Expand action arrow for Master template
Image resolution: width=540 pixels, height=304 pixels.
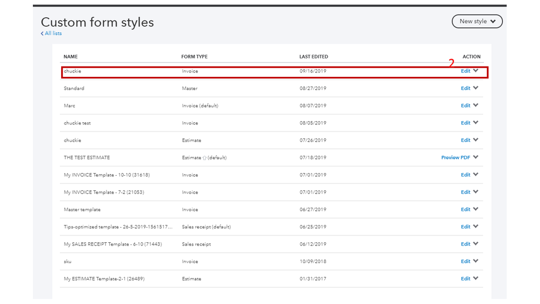point(476,209)
